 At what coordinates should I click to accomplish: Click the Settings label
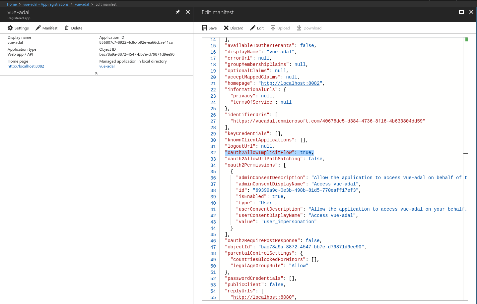coord(22,28)
